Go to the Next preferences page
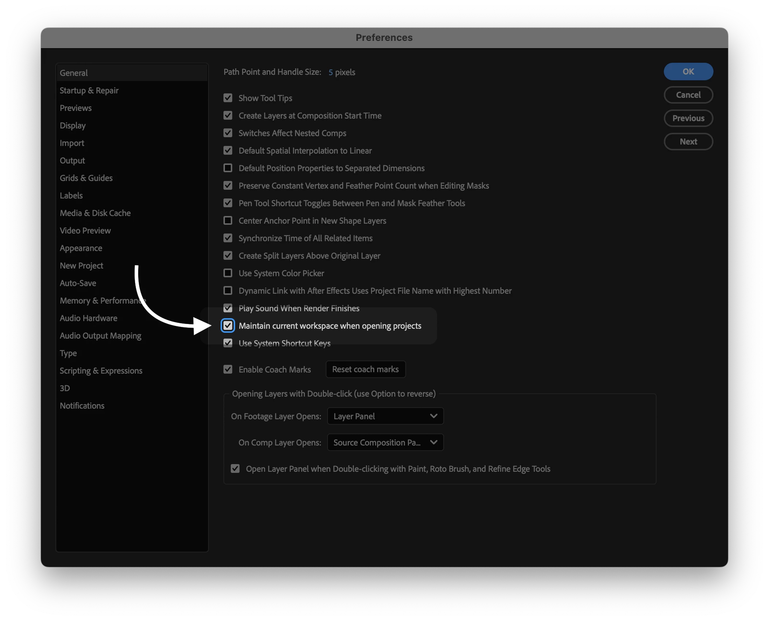 coord(688,142)
